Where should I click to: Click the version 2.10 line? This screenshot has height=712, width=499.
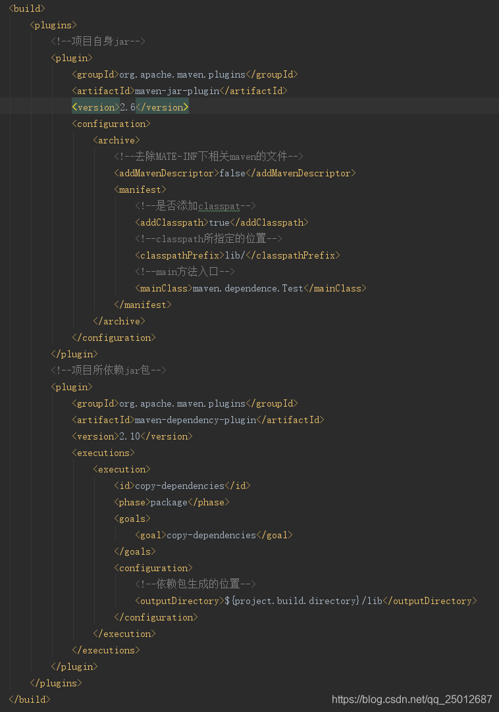coord(132,436)
